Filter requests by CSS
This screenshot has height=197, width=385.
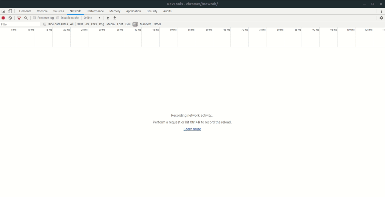point(94,24)
